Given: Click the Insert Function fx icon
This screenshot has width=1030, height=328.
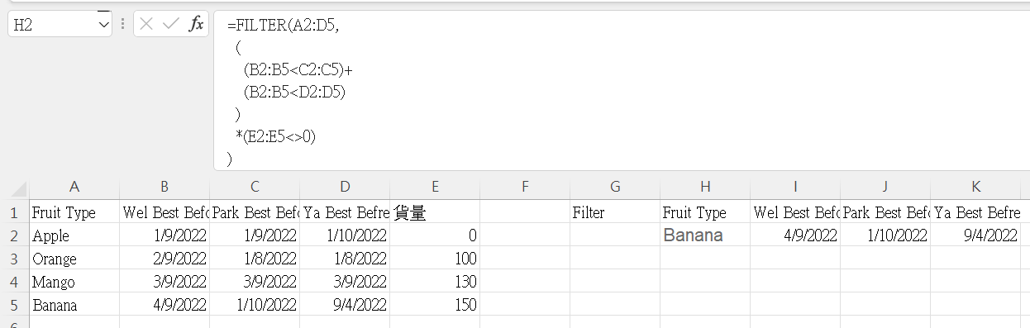Looking at the screenshot, I should point(196,24).
